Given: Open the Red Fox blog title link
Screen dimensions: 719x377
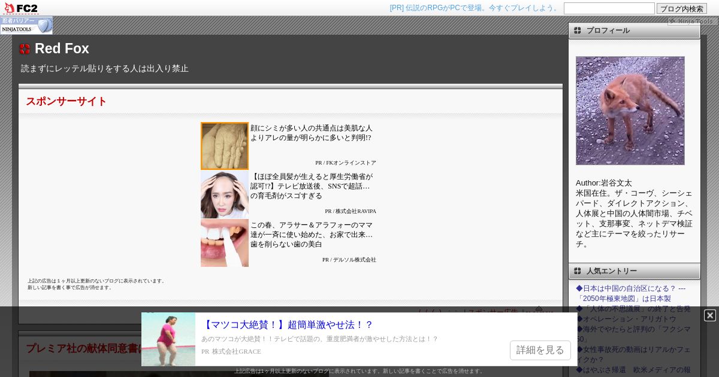Looking at the screenshot, I should pyautogui.click(x=62, y=48).
